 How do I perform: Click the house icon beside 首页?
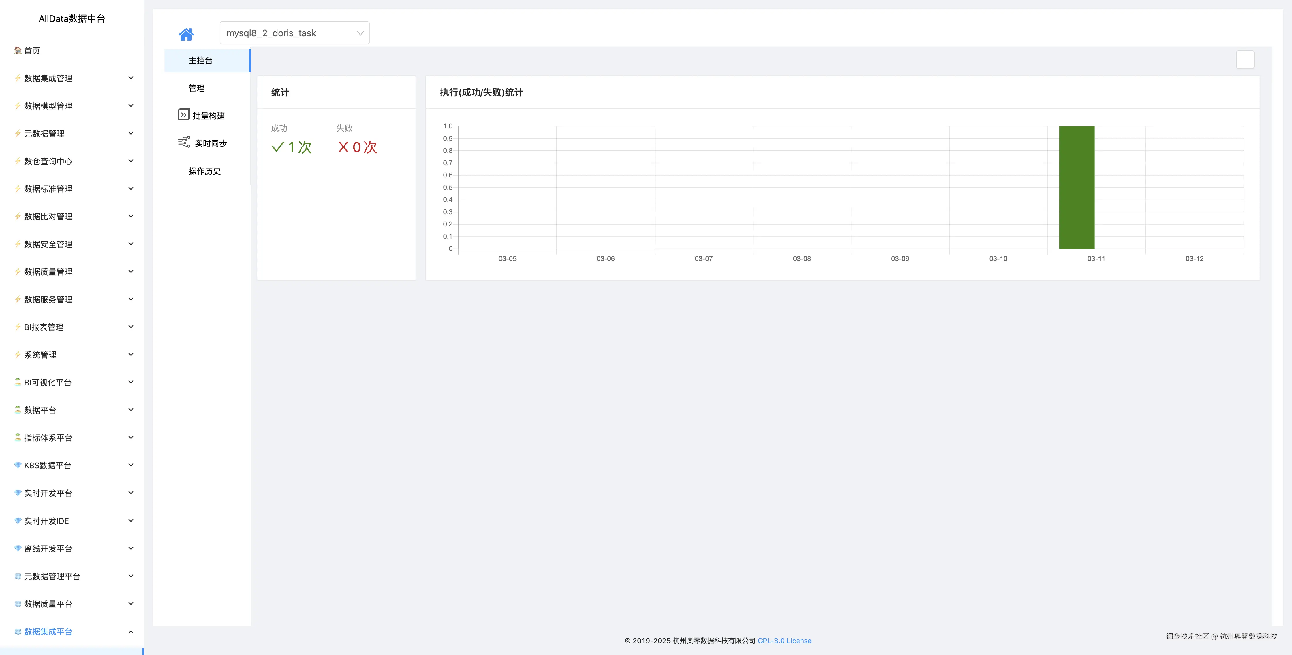18,51
